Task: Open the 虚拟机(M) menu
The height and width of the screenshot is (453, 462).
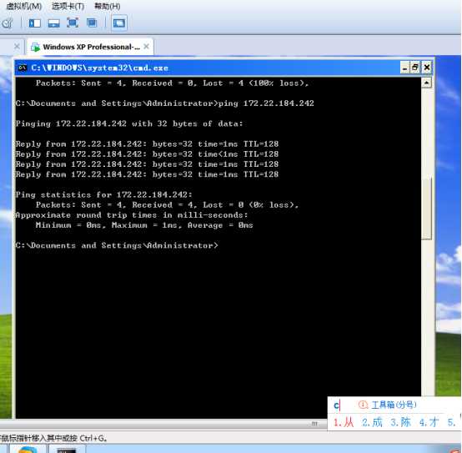Action: point(23,6)
